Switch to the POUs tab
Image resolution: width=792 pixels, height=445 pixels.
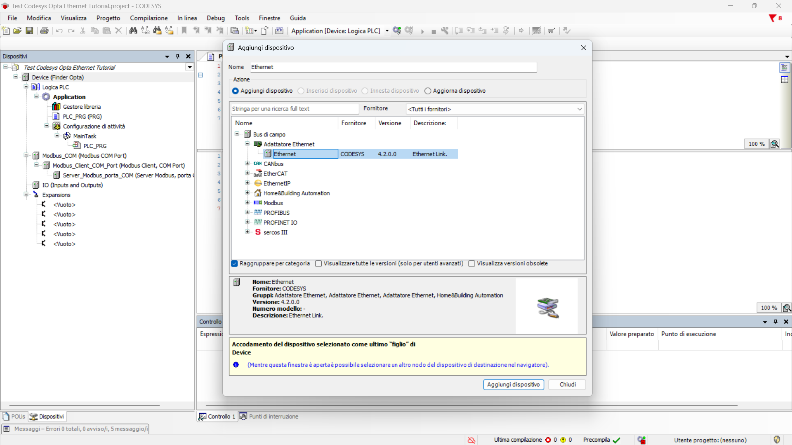pos(14,417)
